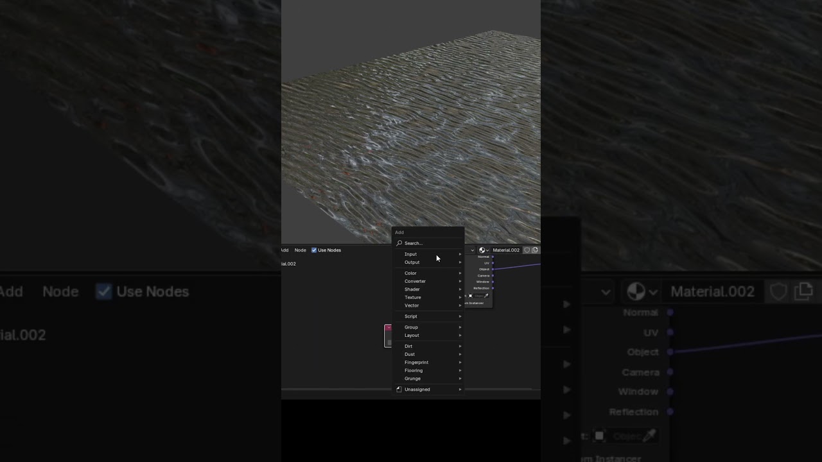Open the Unassigned assets submenu

pyautogui.click(x=428, y=389)
